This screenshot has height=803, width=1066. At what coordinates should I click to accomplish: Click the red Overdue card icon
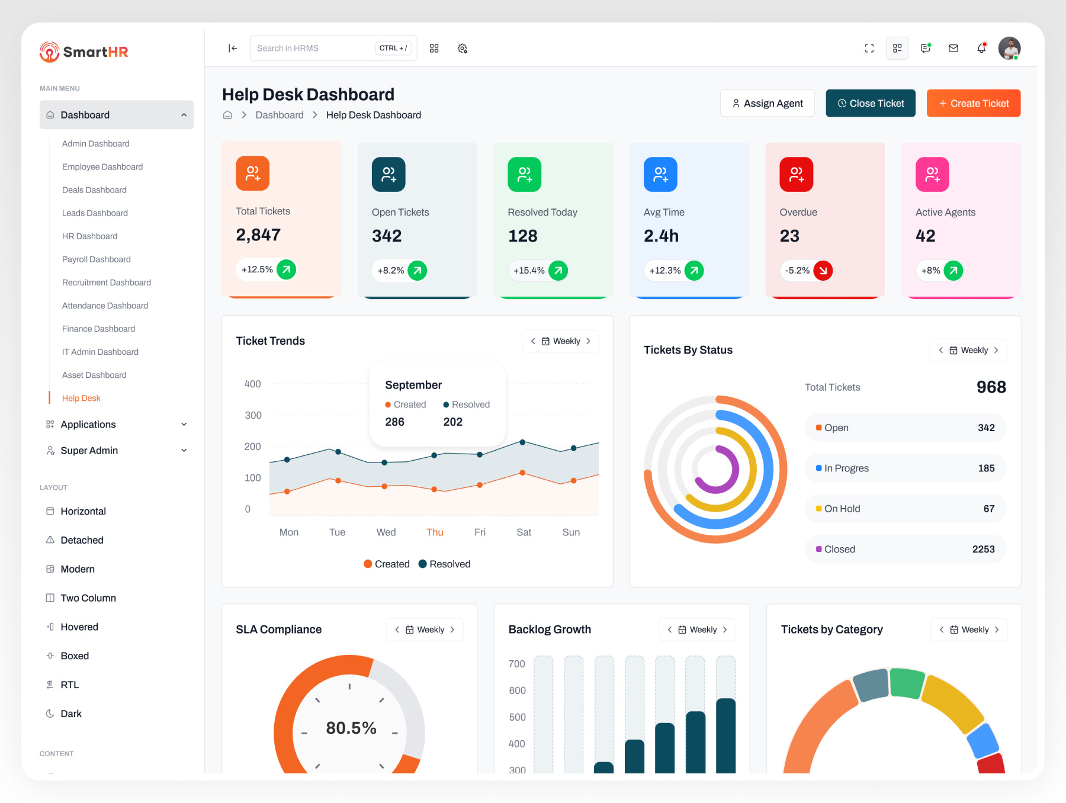(x=797, y=175)
